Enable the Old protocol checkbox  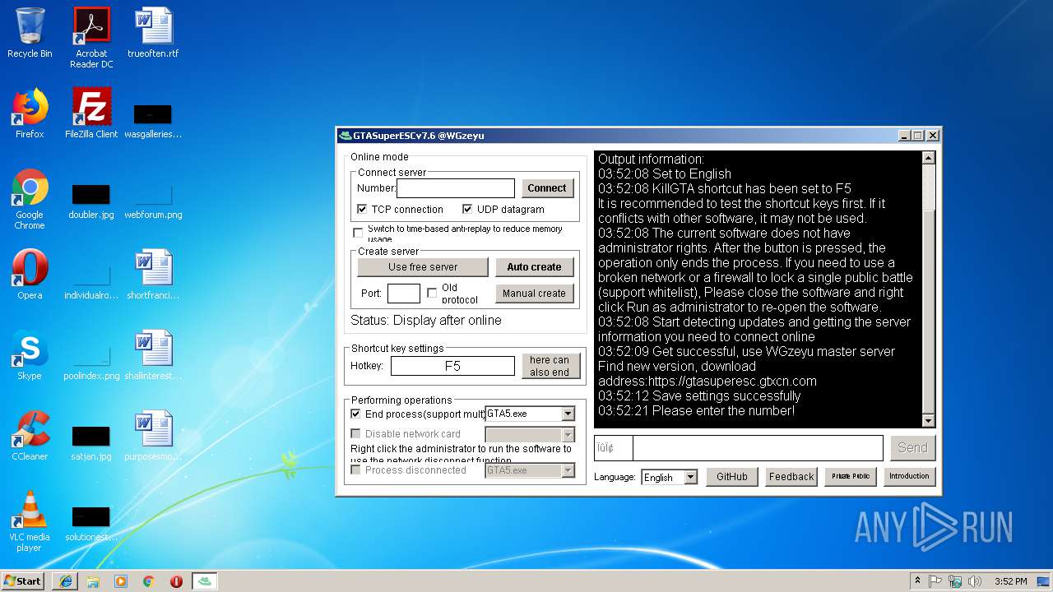click(x=432, y=293)
